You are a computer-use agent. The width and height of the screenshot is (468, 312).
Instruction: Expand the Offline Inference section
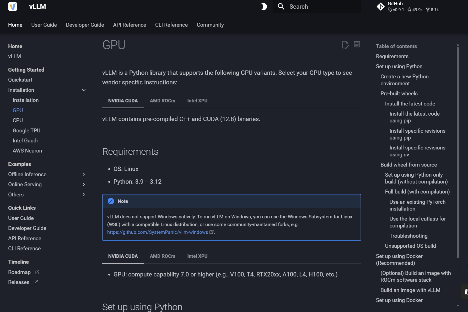tap(84, 174)
